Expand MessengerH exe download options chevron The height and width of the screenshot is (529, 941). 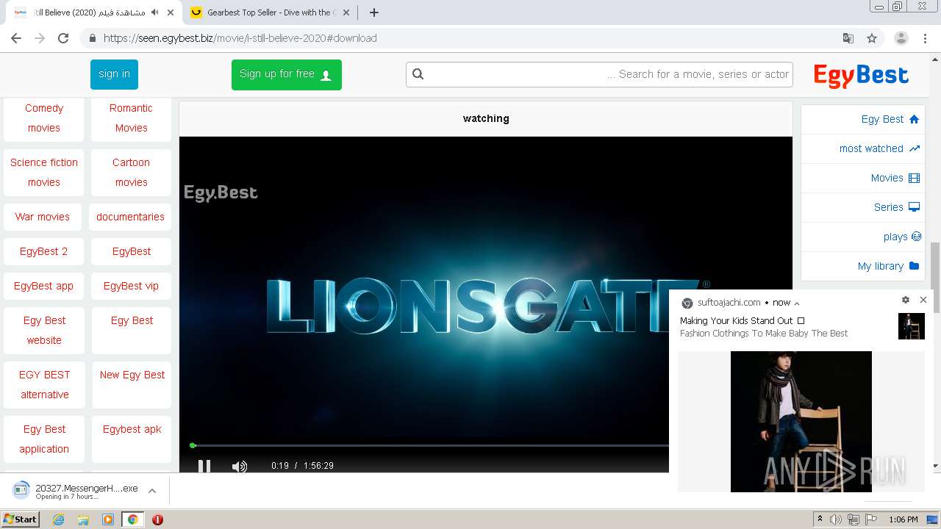click(x=152, y=491)
